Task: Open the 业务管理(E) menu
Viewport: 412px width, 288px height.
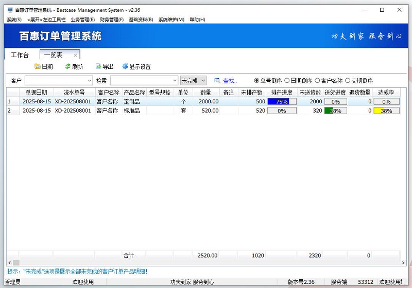Action: [82, 20]
